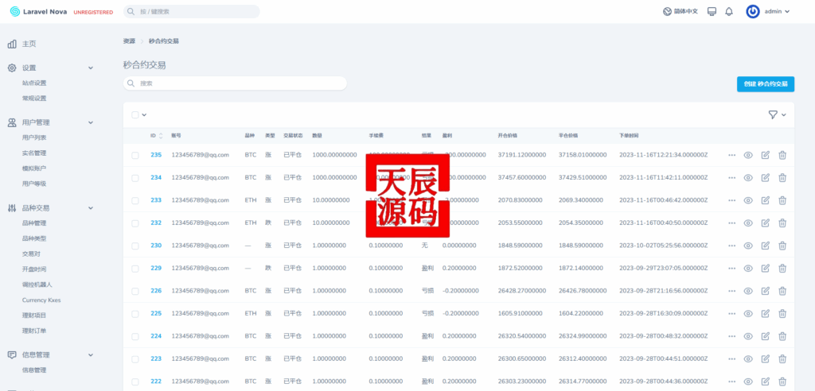Collapse the 设置 sidebar section

[x=91, y=68]
